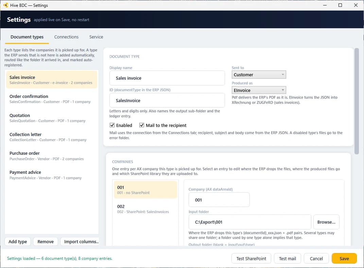This screenshot has height=268, width=364.
Task: Toggle the Enabled checkbox
Action: click(x=112, y=125)
